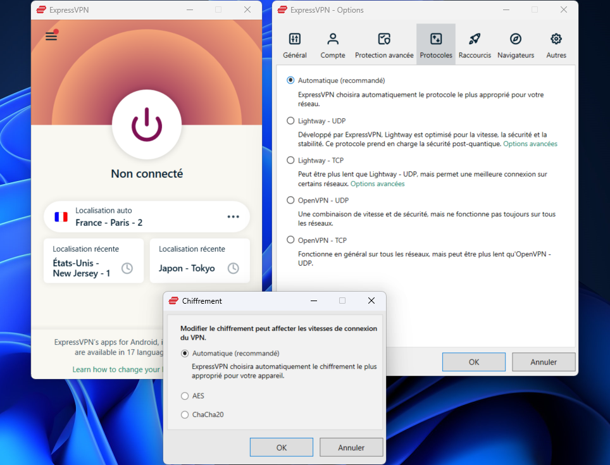Switch to the Général tab label
610x465 pixels.
[x=294, y=55]
